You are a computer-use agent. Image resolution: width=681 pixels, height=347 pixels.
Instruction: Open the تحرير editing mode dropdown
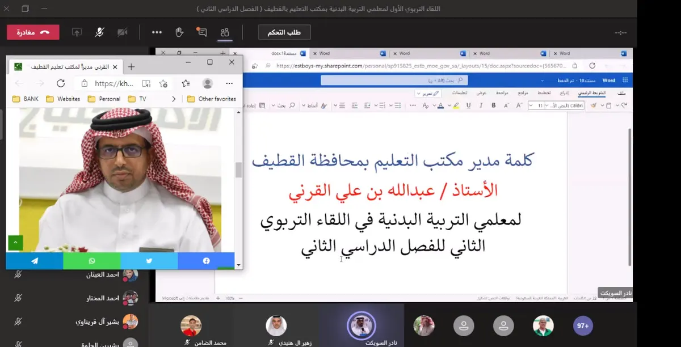[x=428, y=93]
